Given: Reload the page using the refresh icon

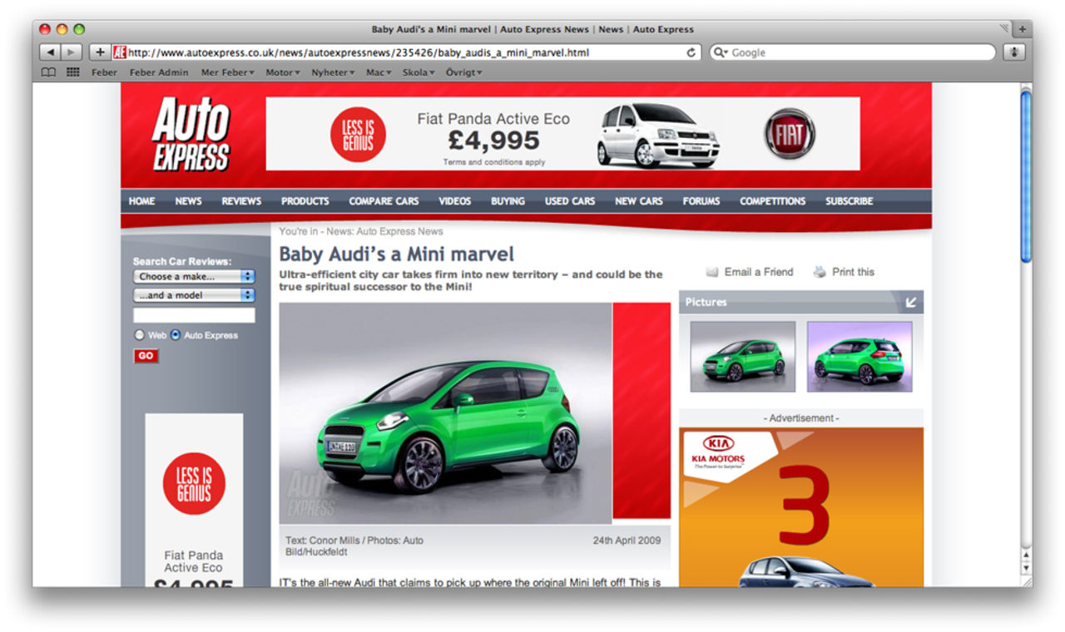Looking at the screenshot, I should [x=691, y=52].
